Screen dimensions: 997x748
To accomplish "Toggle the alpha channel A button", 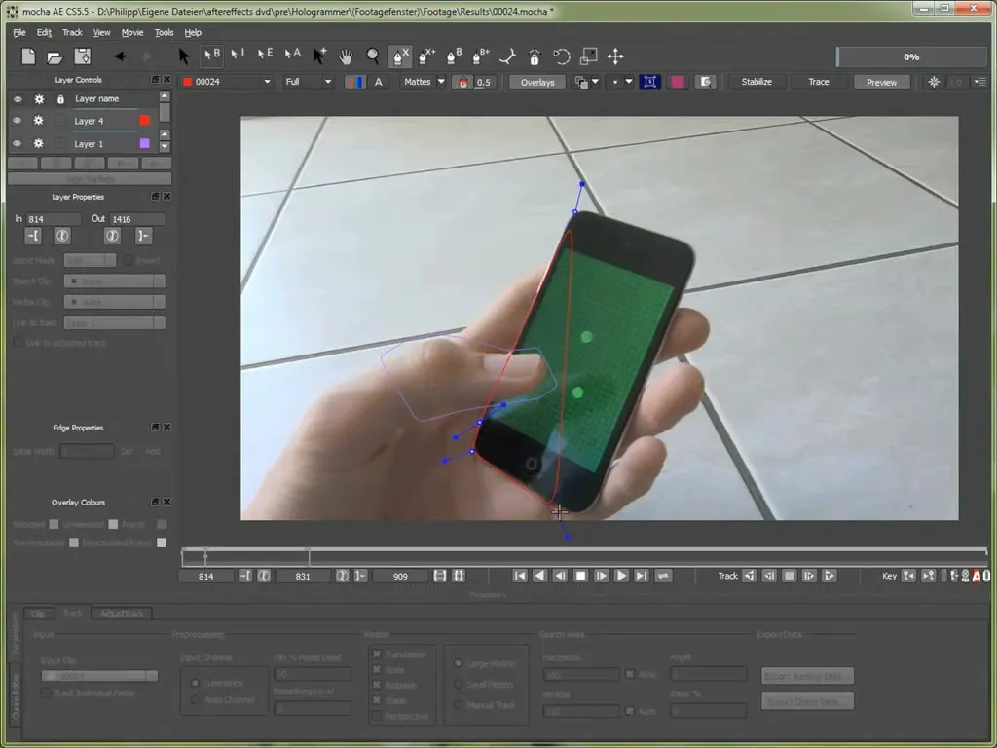I will click(x=379, y=82).
